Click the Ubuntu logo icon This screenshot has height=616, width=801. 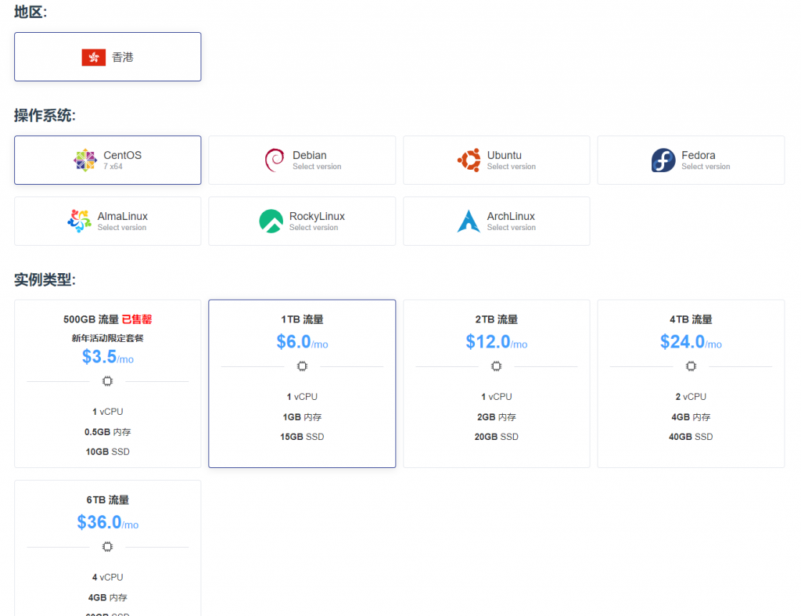(x=469, y=160)
